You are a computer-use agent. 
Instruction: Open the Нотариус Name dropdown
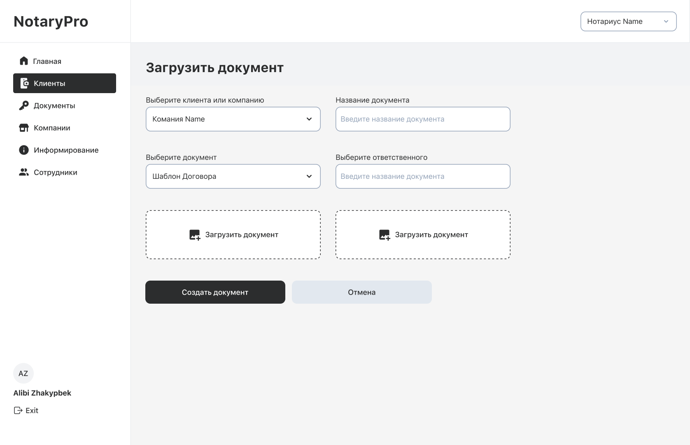tap(628, 21)
